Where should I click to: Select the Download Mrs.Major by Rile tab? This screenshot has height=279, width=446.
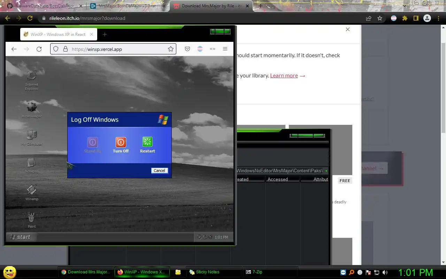[212, 6]
